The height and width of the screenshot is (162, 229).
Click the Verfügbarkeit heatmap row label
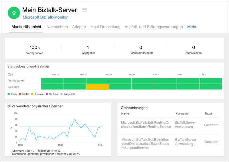[x=17, y=81]
